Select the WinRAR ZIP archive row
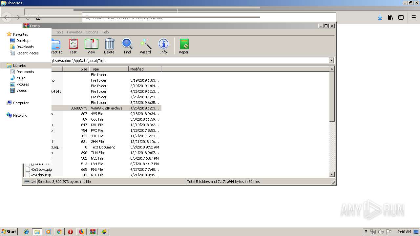This screenshot has height=236, width=420. click(x=106, y=108)
